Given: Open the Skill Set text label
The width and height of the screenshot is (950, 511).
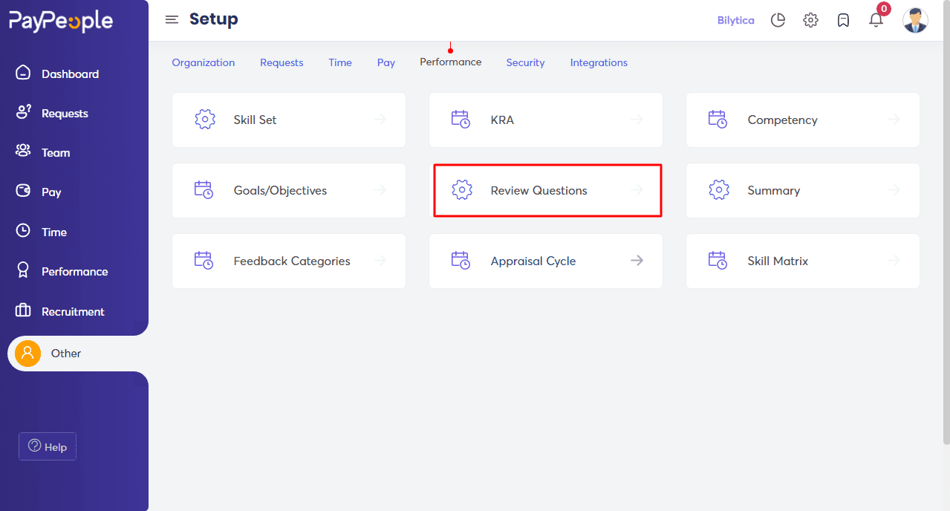Looking at the screenshot, I should 255,120.
